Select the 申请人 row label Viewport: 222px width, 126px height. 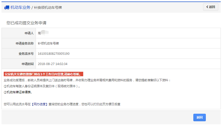click(29, 33)
